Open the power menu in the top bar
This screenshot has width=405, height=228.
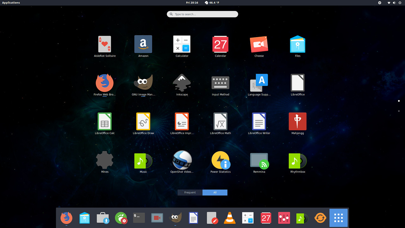[400, 3]
